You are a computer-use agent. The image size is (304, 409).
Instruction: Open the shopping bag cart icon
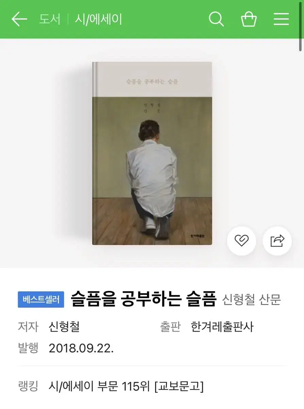[x=249, y=19]
